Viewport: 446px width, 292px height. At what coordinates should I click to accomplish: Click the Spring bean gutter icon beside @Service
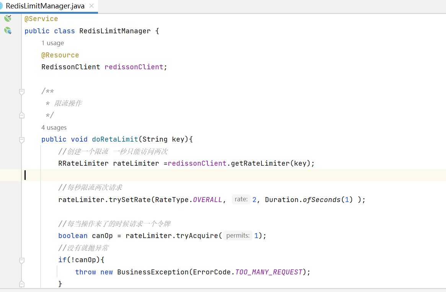8,18
